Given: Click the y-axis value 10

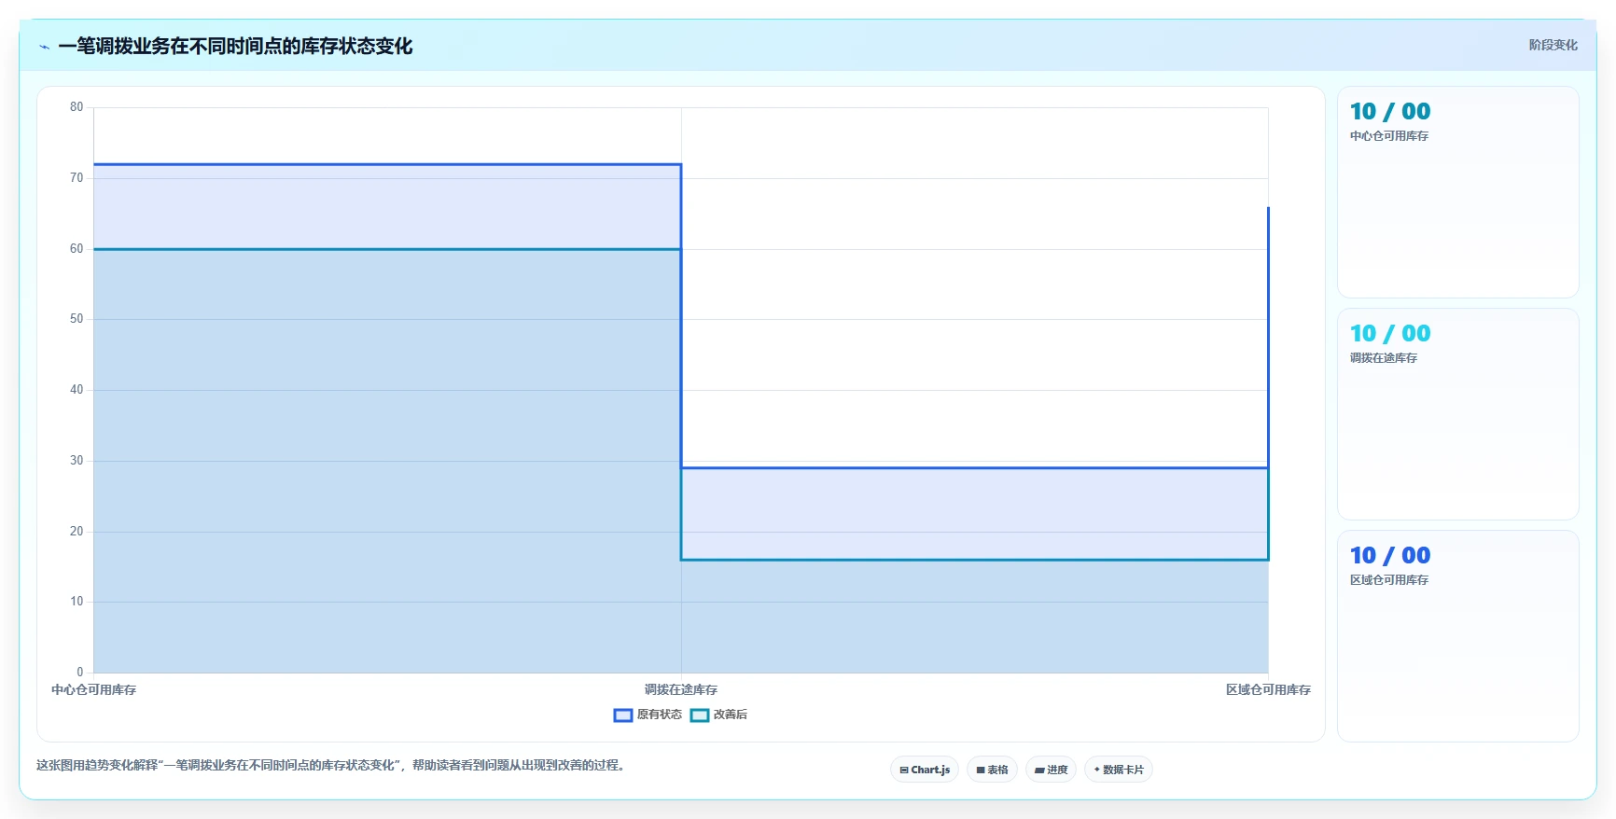Looking at the screenshot, I should tap(77, 602).
